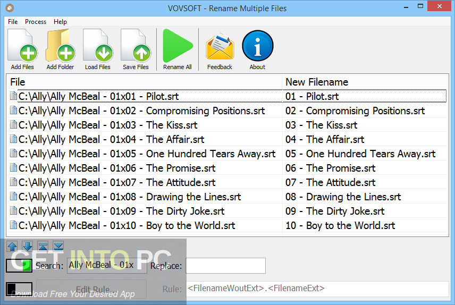The image size is (455, 305).
Task: Click the Add Files toolbar icon
Action: [22, 46]
